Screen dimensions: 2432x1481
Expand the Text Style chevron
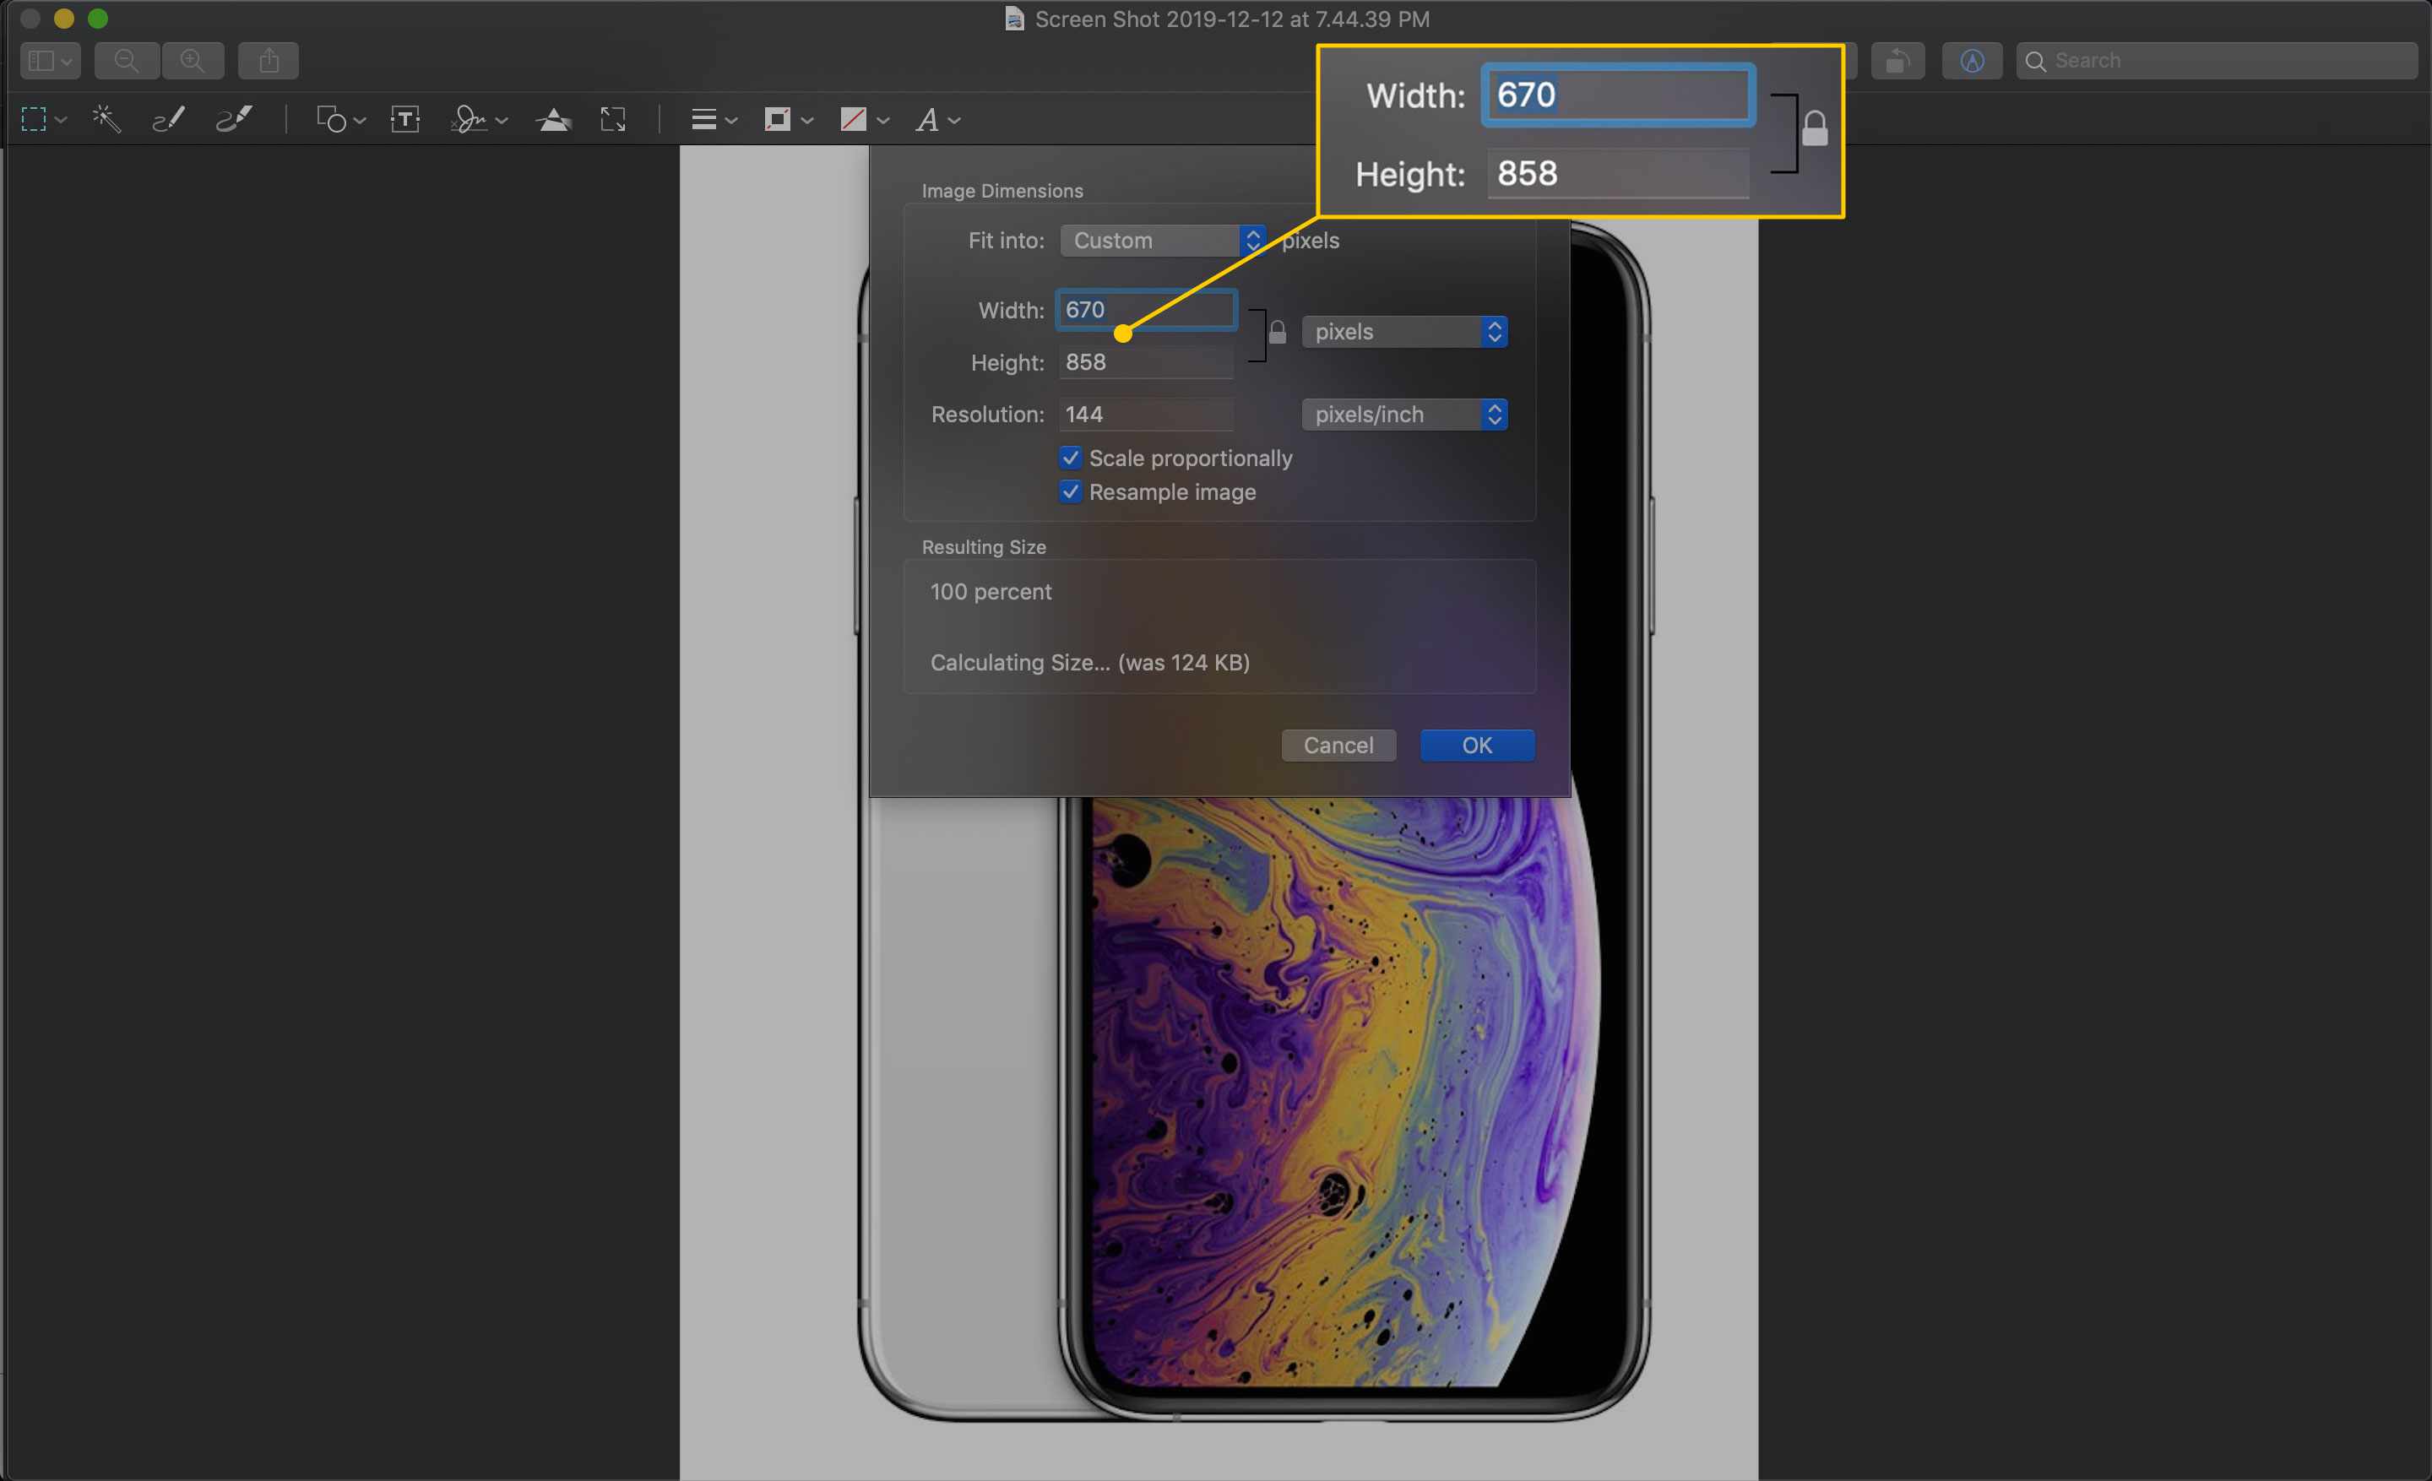click(x=953, y=121)
